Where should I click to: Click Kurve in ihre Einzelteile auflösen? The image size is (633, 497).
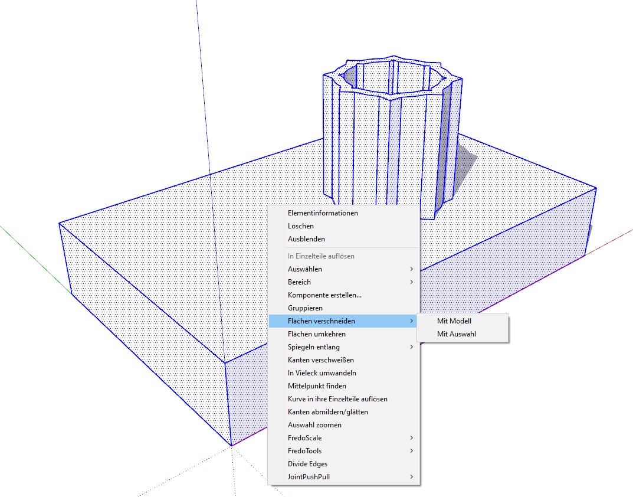[x=337, y=399]
